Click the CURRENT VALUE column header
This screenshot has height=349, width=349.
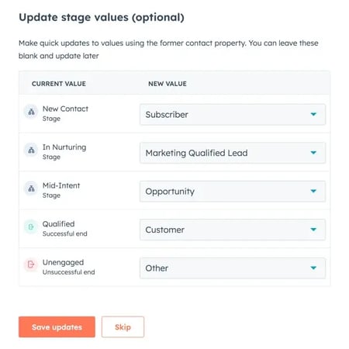59,84
